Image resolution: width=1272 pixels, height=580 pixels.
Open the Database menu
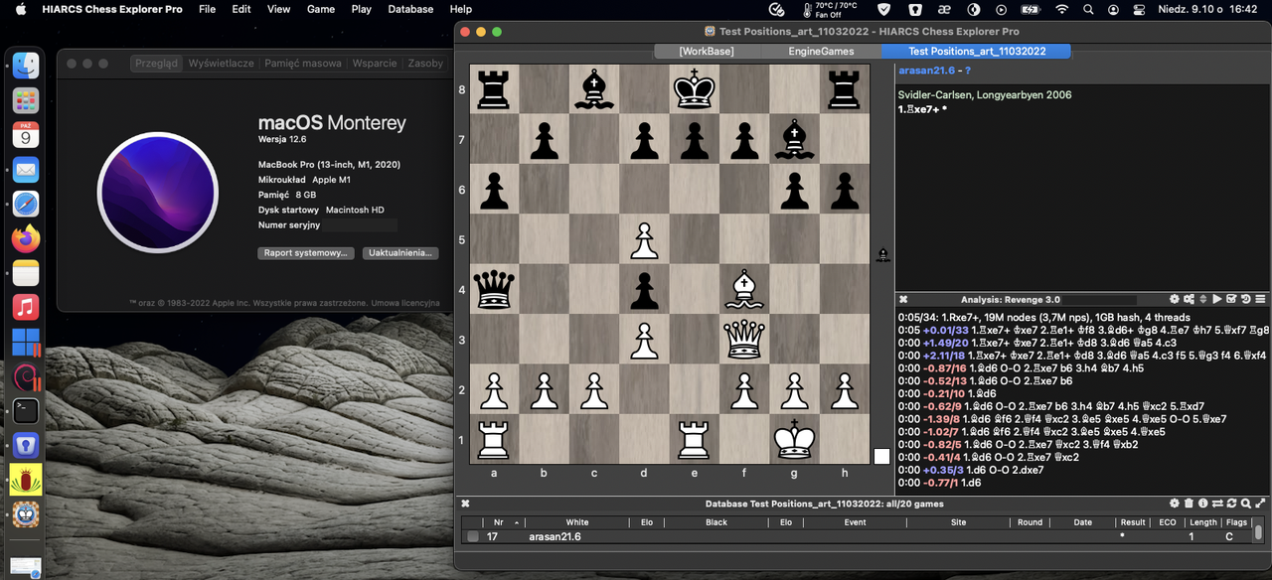[410, 9]
